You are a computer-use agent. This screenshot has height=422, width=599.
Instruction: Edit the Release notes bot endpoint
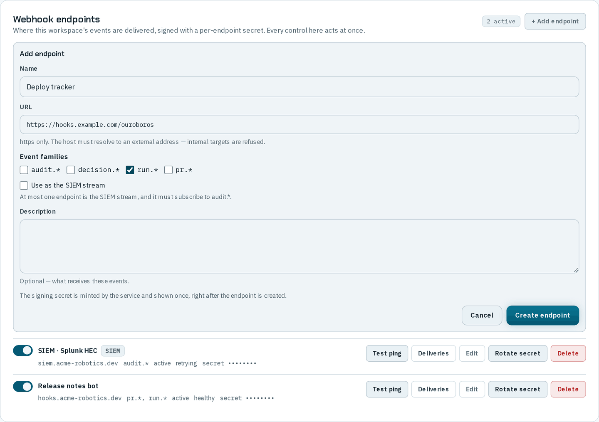pyautogui.click(x=472, y=389)
